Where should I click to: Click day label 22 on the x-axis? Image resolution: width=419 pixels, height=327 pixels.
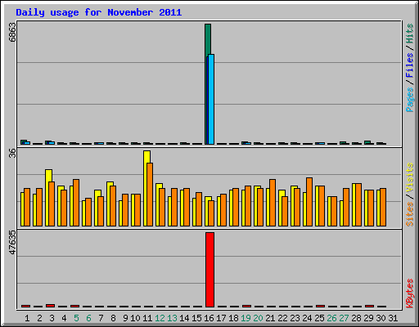click(x=282, y=318)
